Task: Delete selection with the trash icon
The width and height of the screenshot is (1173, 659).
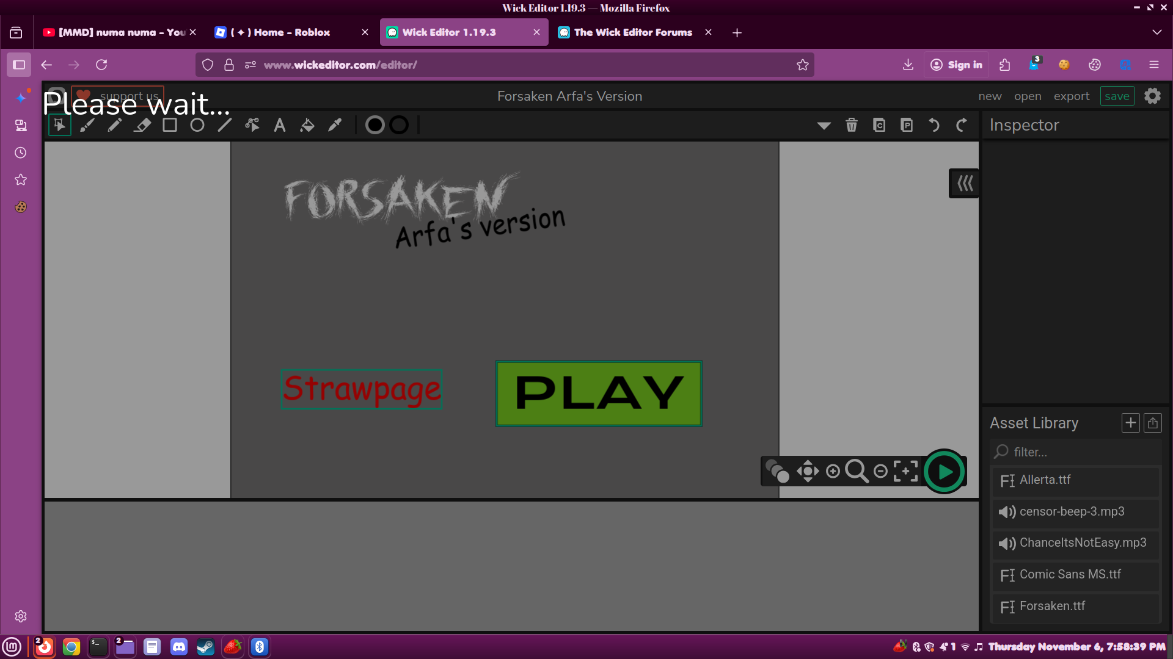Action: pos(852,125)
